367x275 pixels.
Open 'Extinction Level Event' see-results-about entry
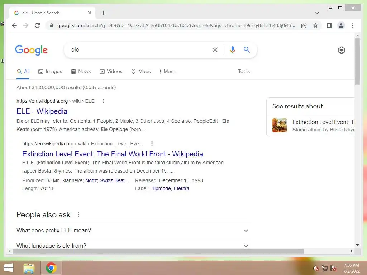tap(311, 126)
